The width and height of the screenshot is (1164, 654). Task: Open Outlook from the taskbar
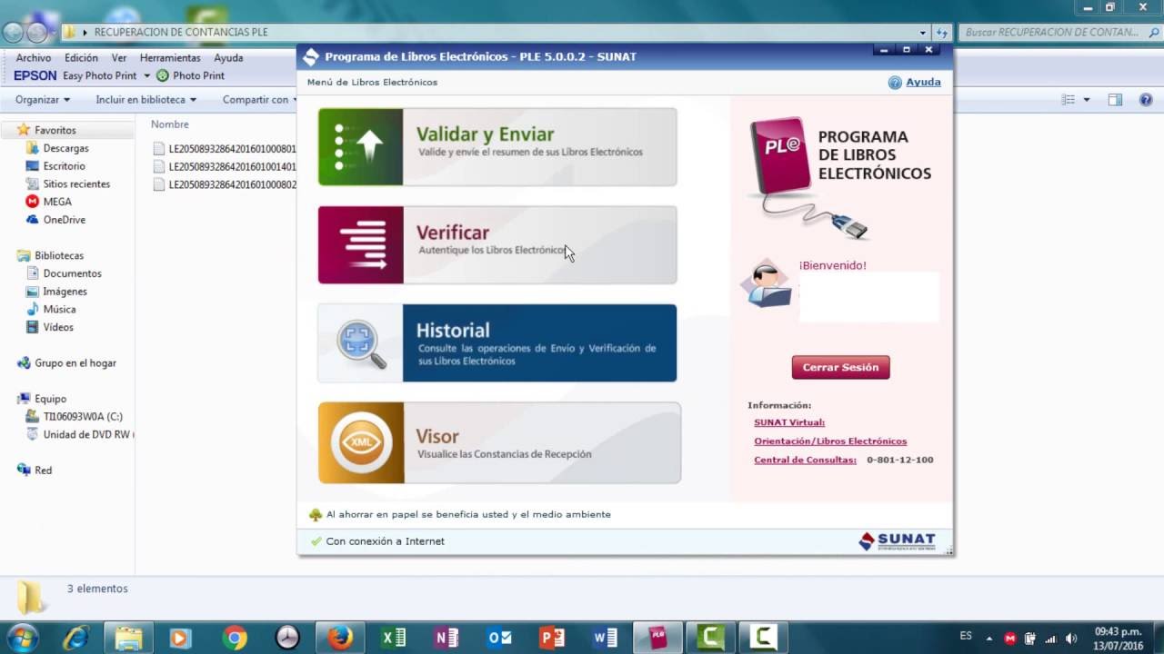coord(499,638)
